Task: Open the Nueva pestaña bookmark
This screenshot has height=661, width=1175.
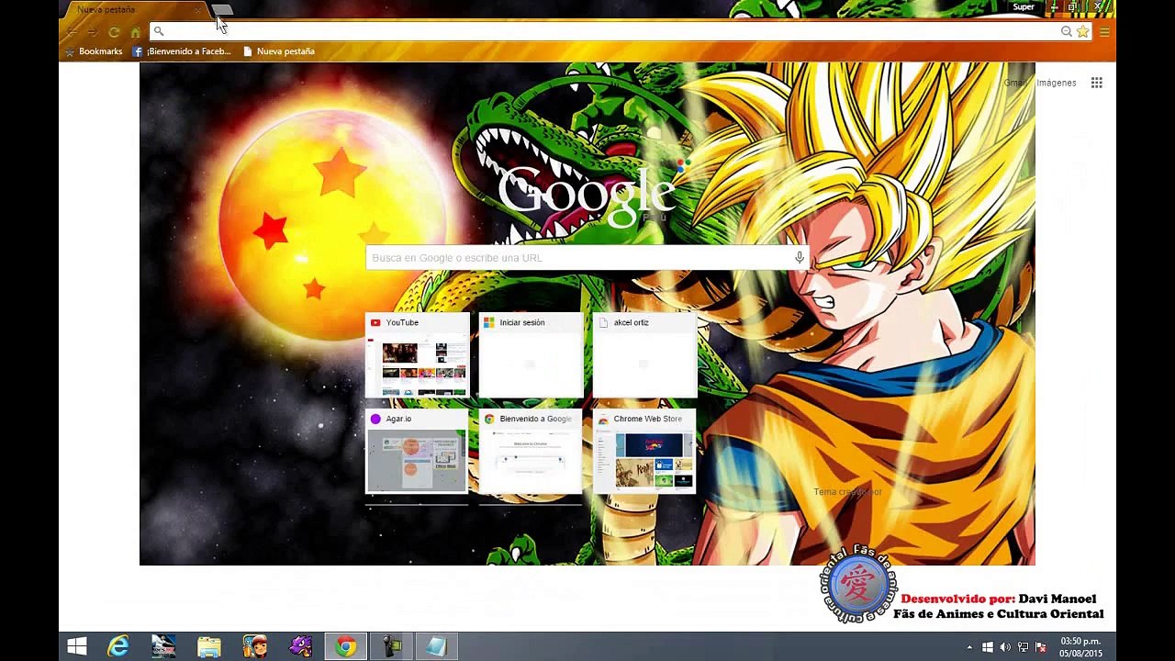Action: click(279, 51)
